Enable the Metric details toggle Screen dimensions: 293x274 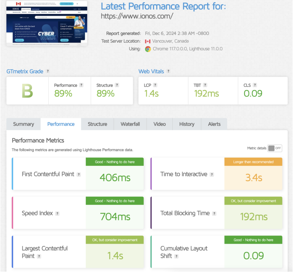[275, 148]
